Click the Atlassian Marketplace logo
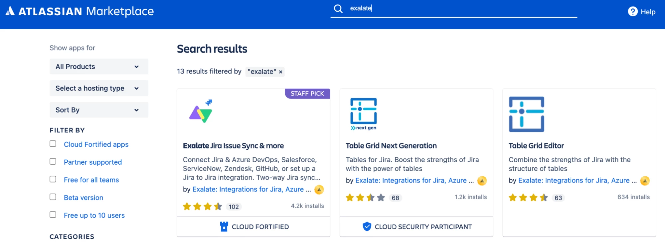The height and width of the screenshot is (244, 665). pos(80,11)
